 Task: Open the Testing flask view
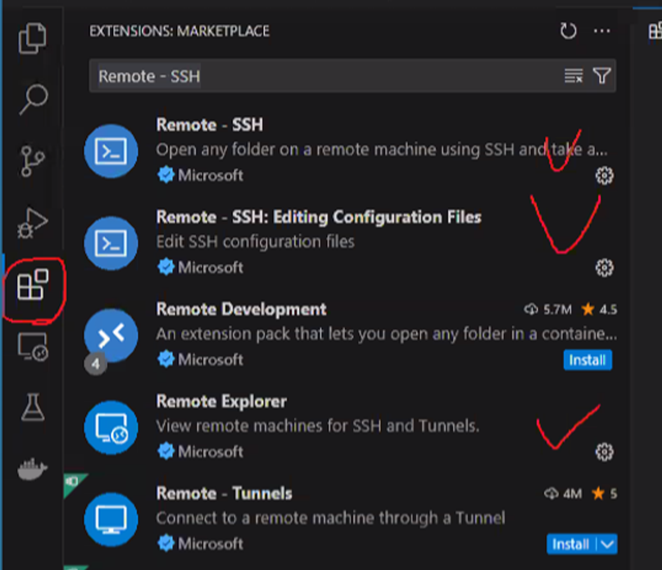tap(33, 407)
